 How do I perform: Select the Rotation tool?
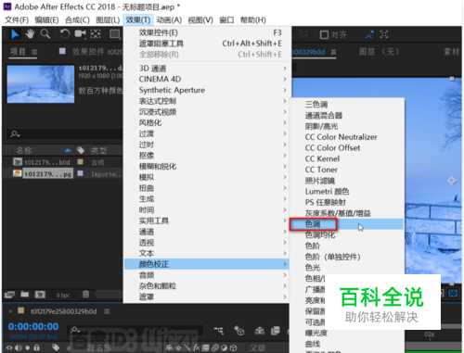point(65,34)
